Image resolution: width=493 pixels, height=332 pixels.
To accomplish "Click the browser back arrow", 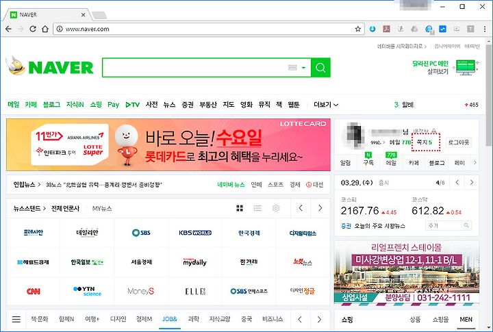I will click(x=8, y=29).
